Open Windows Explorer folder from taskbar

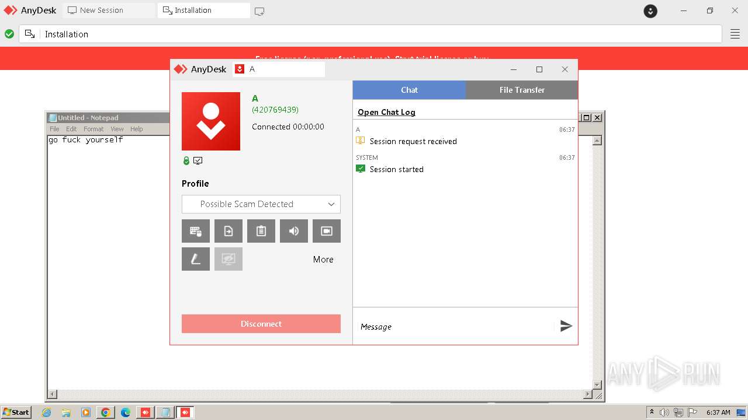point(66,412)
